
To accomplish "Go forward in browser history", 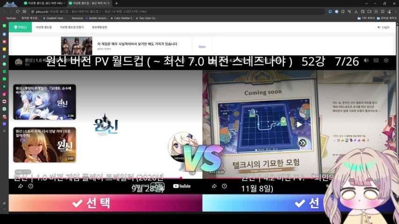I will (11, 12).
